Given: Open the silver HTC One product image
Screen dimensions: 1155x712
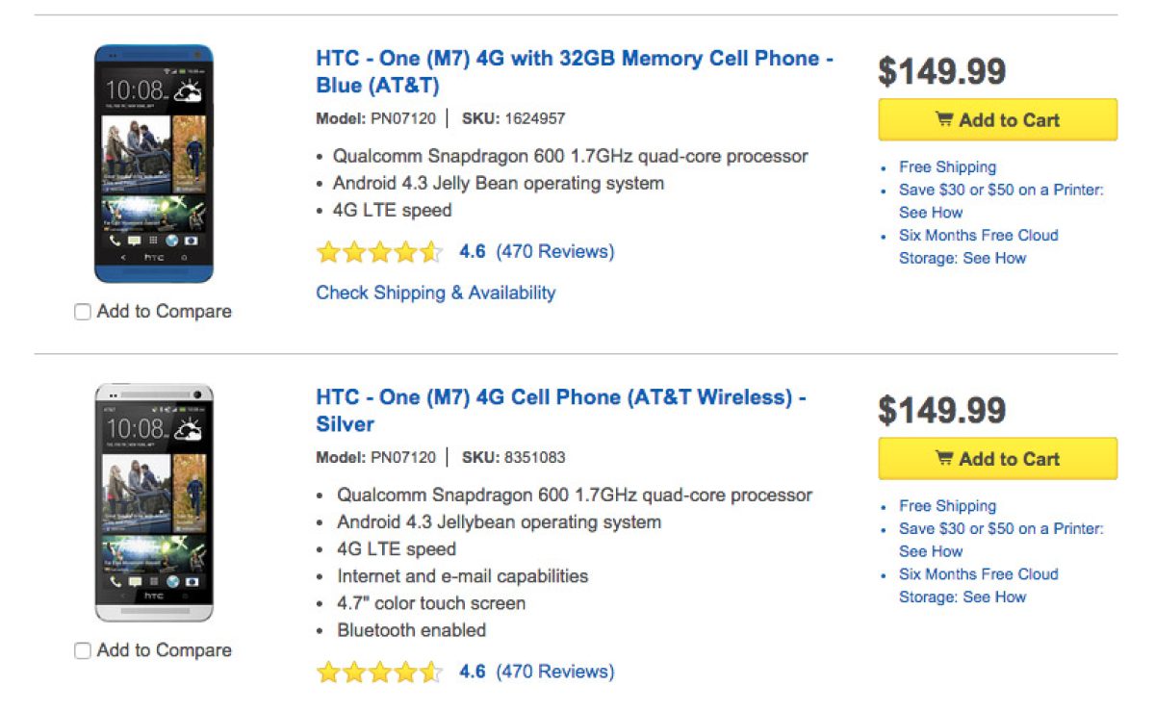Looking at the screenshot, I should (x=153, y=502).
